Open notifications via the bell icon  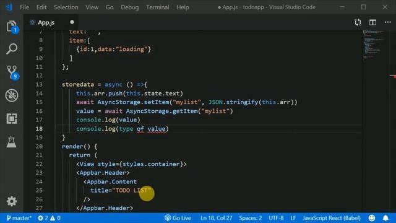click(x=385, y=217)
